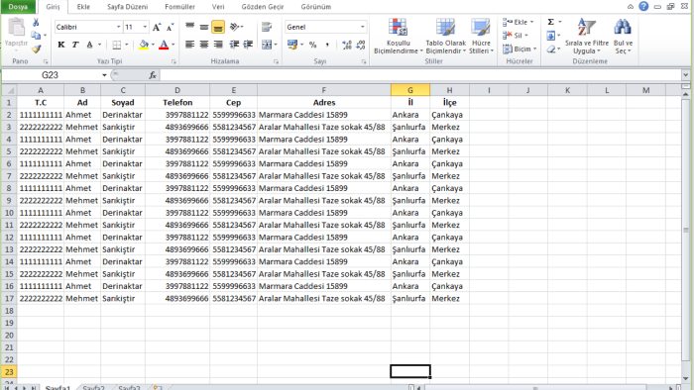Toggle bottom vertical alignment (highlighted)
694x390 pixels.
click(x=218, y=27)
